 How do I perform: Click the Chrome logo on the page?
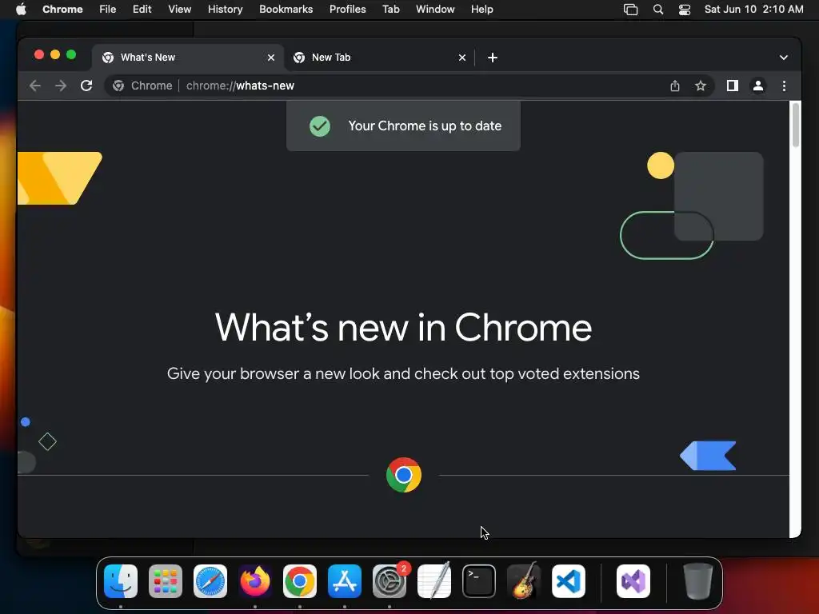coord(404,475)
